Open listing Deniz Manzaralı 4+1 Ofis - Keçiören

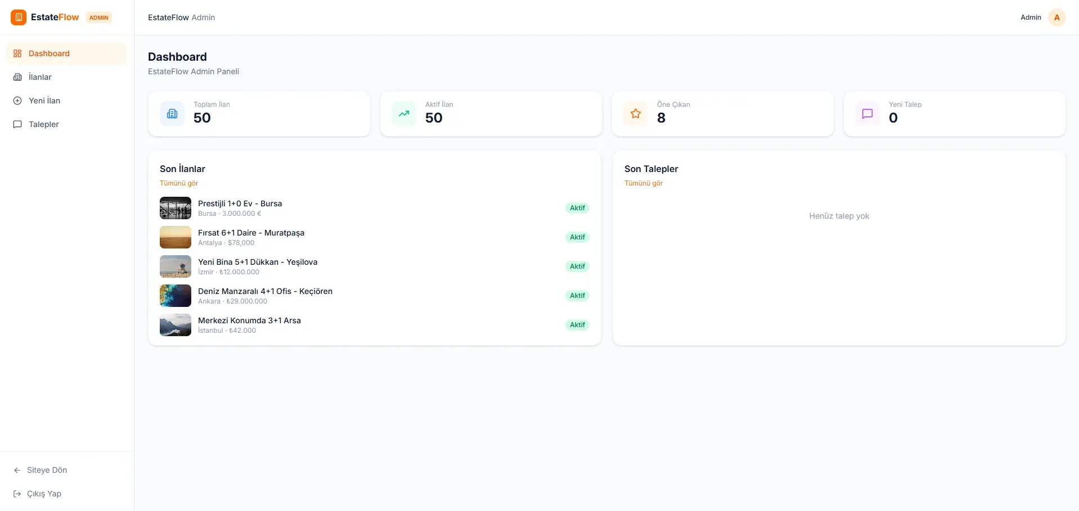(x=265, y=291)
